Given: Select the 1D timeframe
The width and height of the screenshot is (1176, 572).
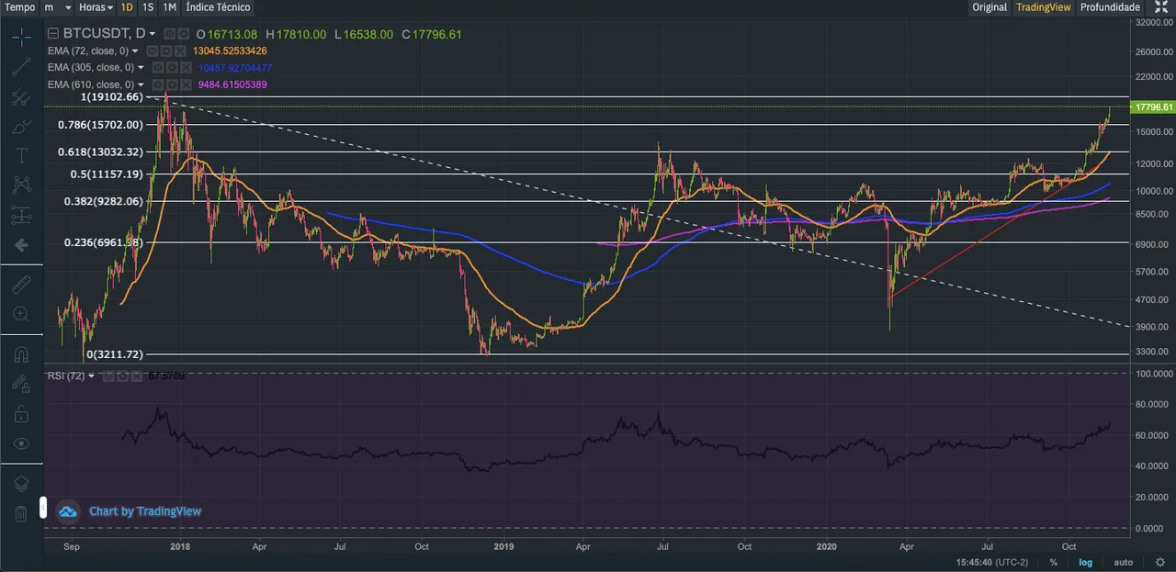Looking at the screenshot, I should pos(127,7).
